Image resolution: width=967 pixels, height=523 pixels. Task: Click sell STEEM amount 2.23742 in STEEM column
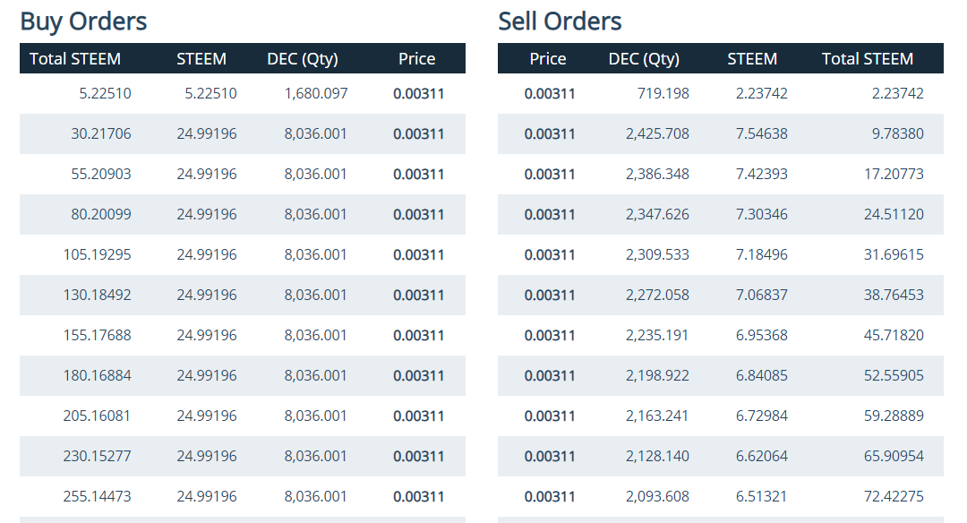tap(762, 93)
